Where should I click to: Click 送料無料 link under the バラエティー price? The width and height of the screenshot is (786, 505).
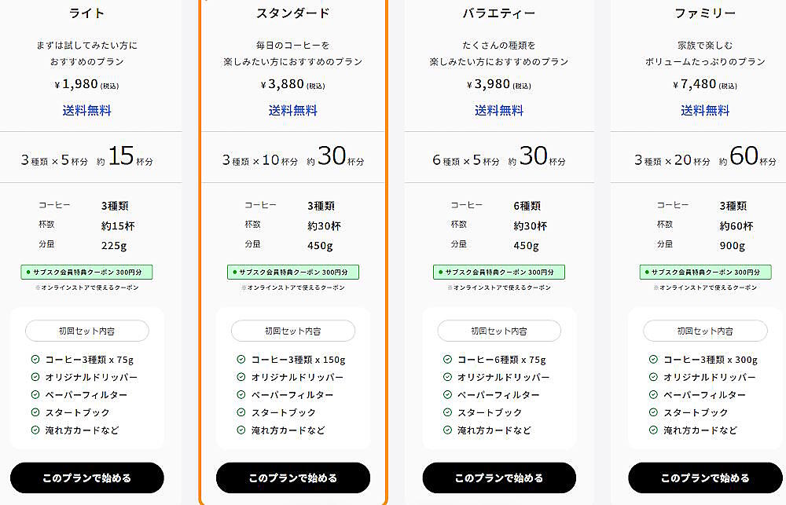click(x=499, y=111)
